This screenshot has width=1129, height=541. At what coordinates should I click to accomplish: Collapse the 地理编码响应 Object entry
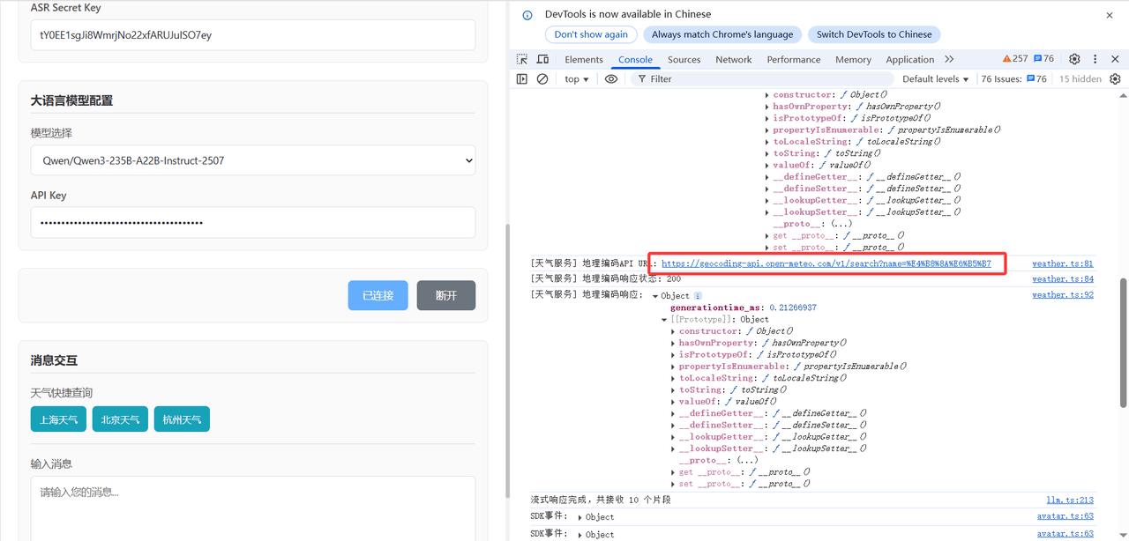655,296
